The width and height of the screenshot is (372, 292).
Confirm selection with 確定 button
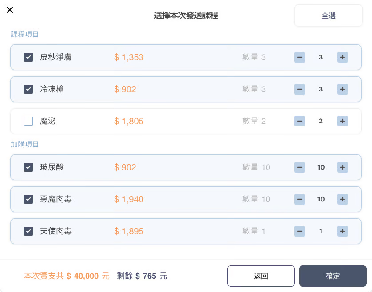[x=332, y=276]
